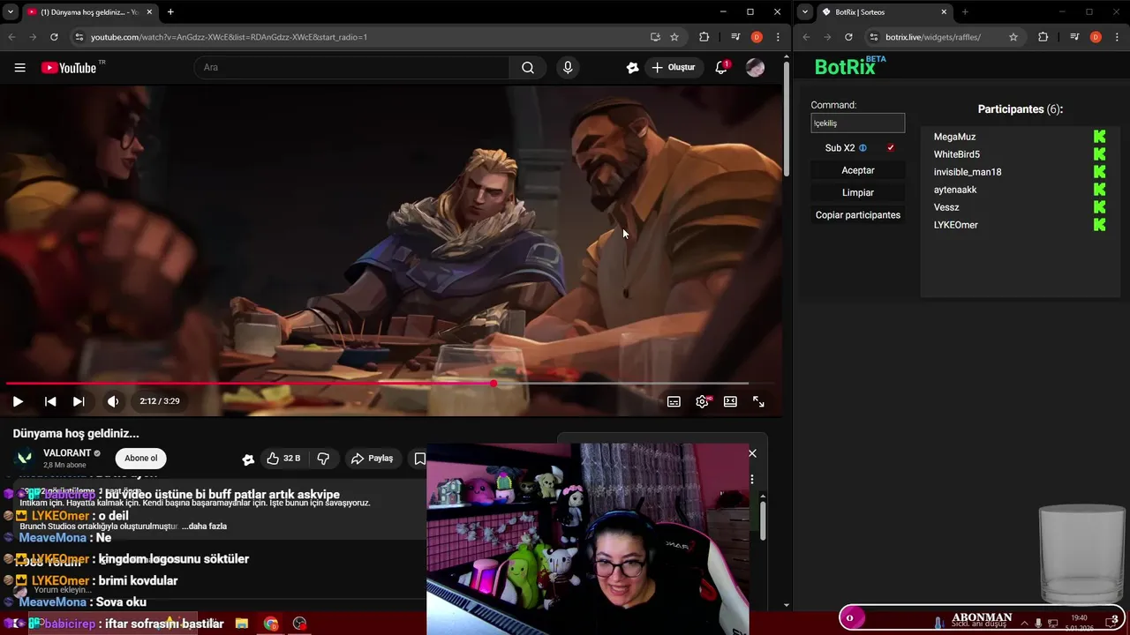This screenshot has height=635, width=1130.
Task: Click the BotRix Command input field
Action: 858,123
